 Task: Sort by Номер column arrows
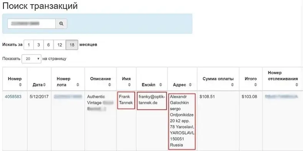[x=20, y=85]
